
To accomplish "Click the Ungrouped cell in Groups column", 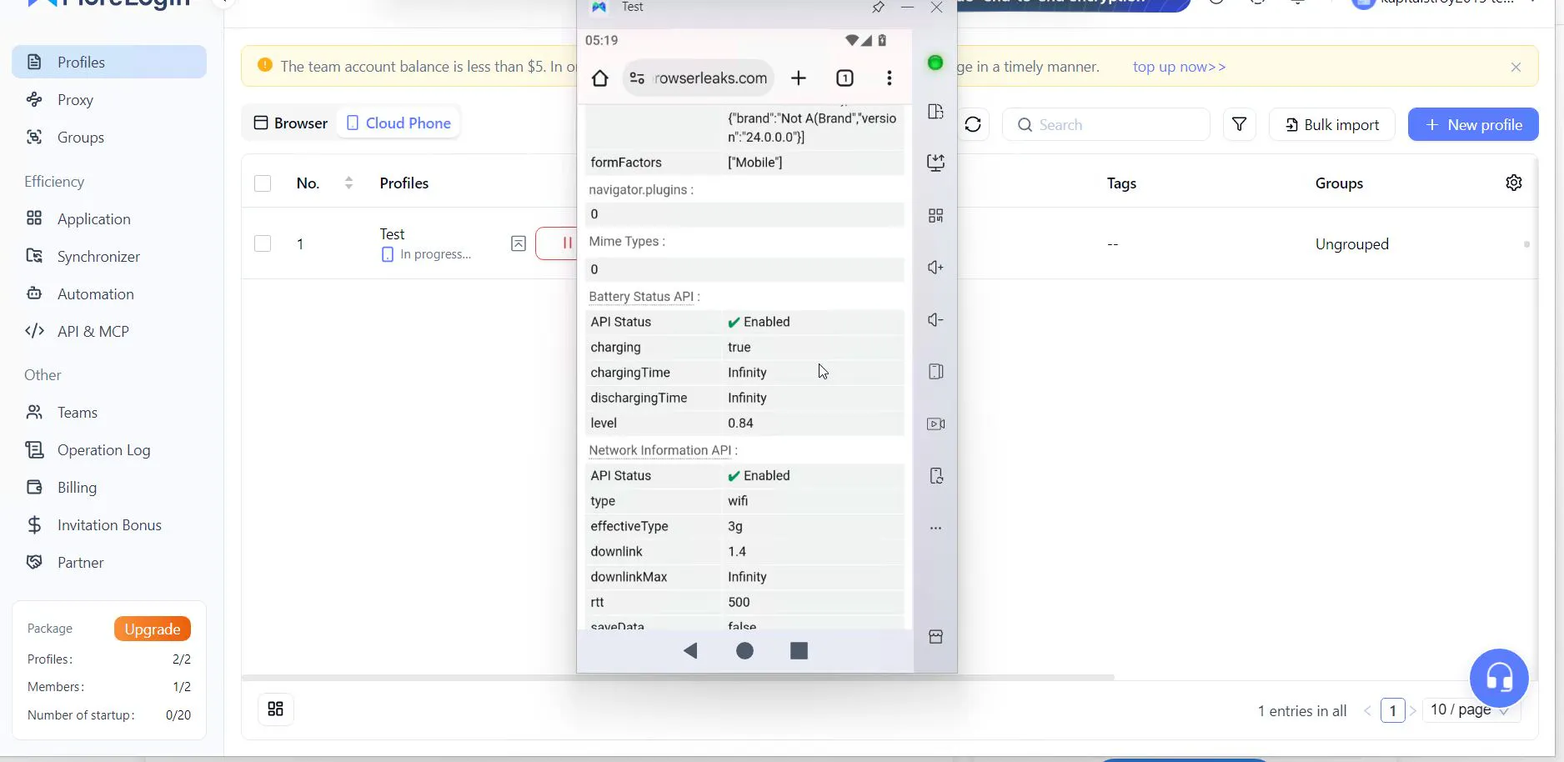I will pos(1351,243).
